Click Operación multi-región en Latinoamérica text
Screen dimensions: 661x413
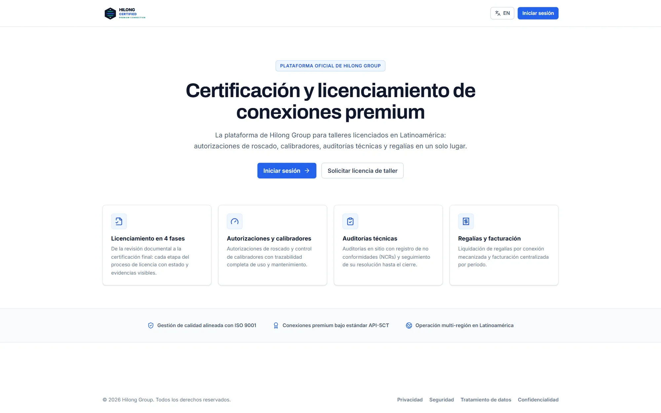tap(464, 325)
